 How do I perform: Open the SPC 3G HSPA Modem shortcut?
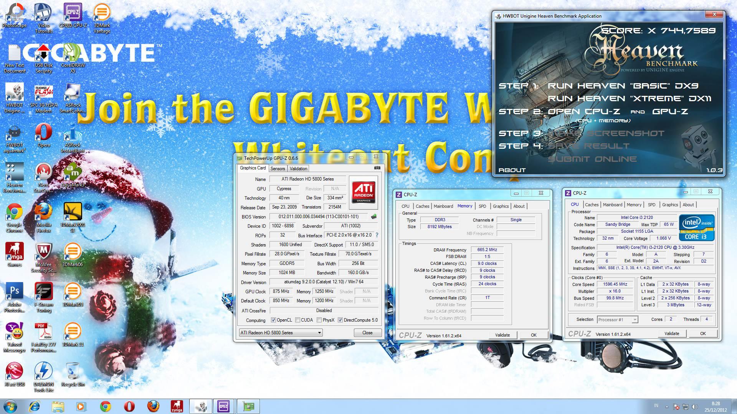pyautogui.click(x=44, y=99)
